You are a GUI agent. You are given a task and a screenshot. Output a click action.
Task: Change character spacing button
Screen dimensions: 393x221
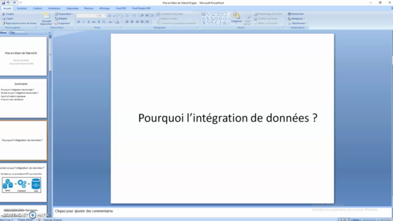pos(104,22)
